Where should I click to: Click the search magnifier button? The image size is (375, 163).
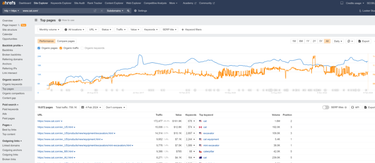[x=128, y=11]
